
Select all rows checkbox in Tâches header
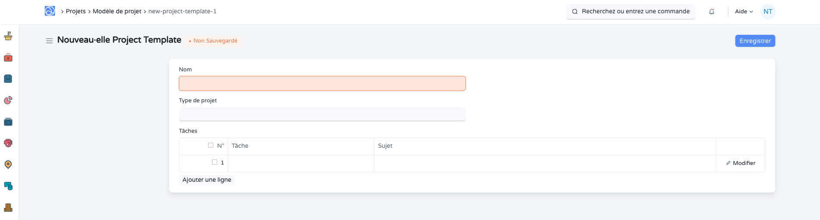point(211,145)
